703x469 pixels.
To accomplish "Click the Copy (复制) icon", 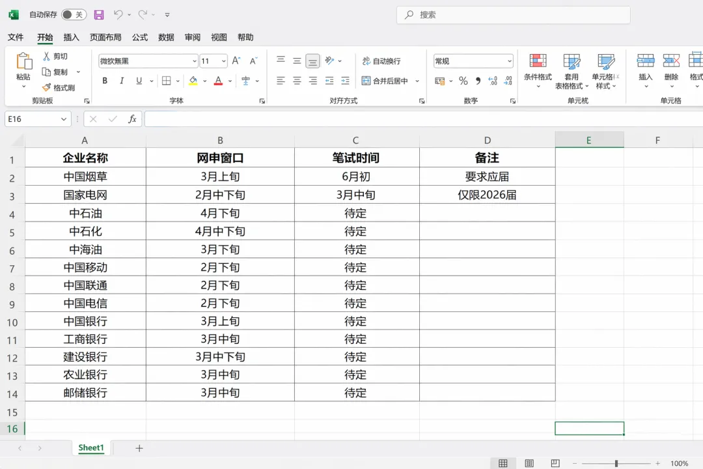I will click(46, 72).
